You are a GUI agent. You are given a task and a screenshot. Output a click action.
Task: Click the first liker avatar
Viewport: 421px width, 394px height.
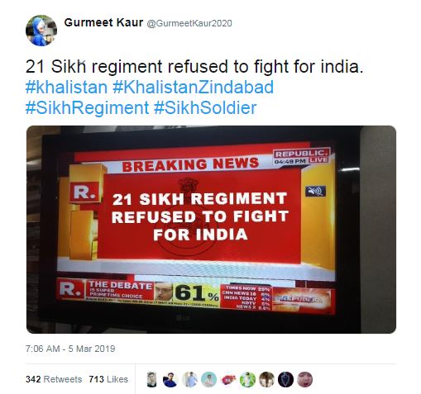(151, 379)
